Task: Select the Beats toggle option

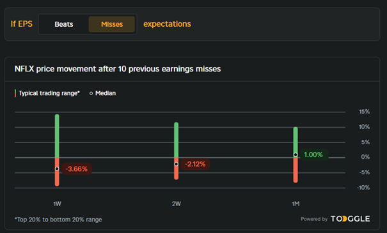Action: (64, 24)
